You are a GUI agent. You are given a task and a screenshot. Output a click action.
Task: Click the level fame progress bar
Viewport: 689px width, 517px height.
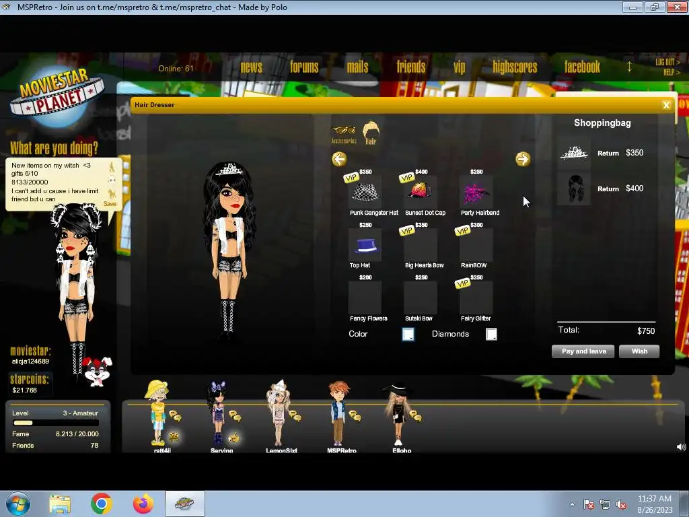tap(56, 423)
